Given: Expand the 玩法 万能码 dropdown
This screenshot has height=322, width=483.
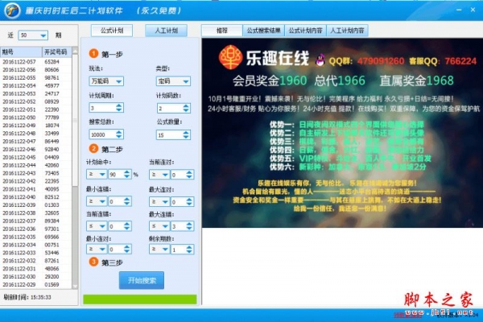Looking at the screenshot, I should point(106,81).
